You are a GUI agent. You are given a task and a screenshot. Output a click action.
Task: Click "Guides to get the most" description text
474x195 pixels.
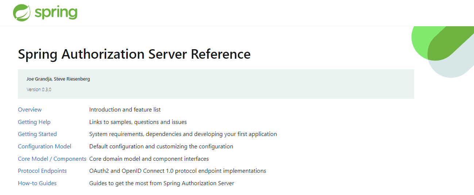pyautogui.click(x=161, y=183)
